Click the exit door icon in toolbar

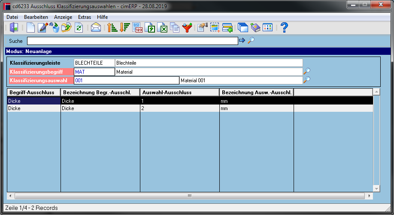(x=14, y=27)
